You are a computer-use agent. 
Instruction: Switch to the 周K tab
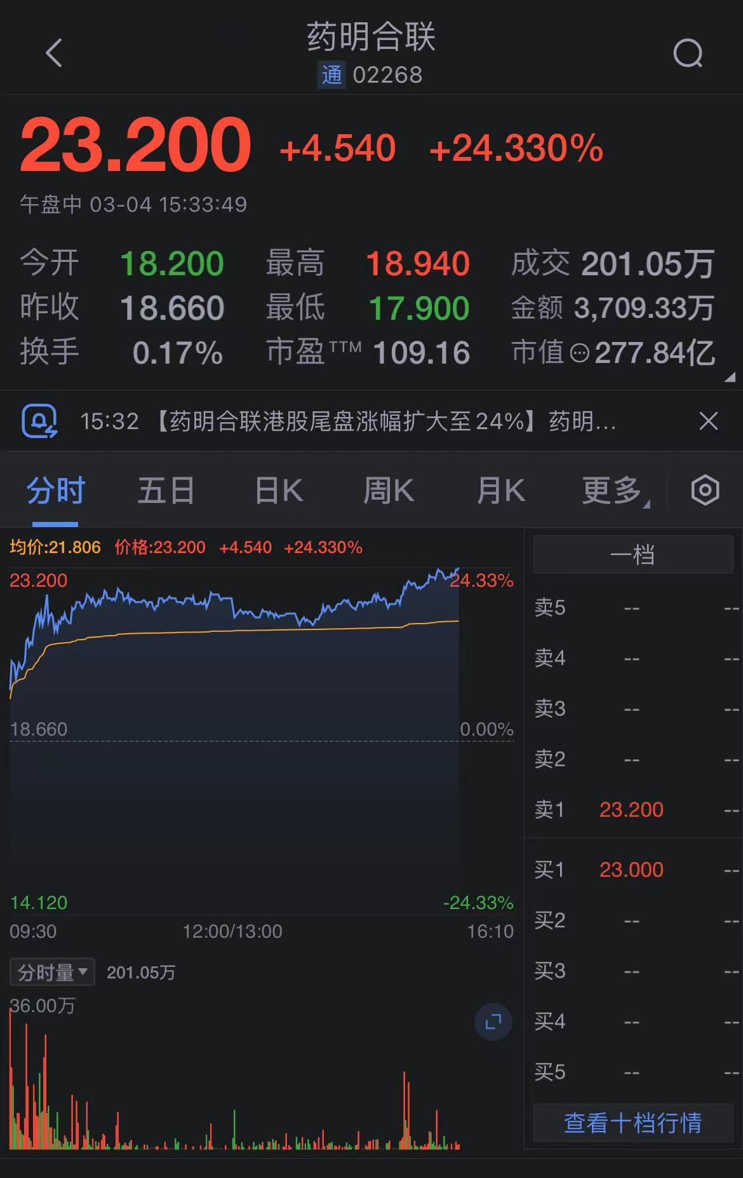[x=388, y=491]
